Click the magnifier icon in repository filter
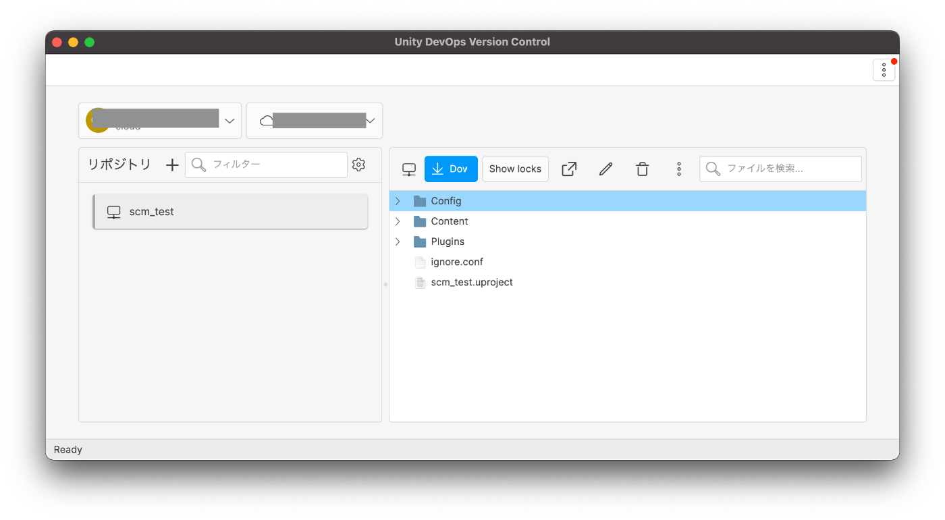945x520 pixels. click(x=198, y=165)
